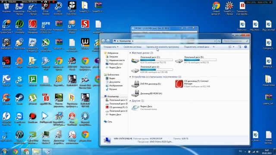Select Музыка library in navigation pane
The height and width of the screenshot is (155, 276).
pos(111,89)
